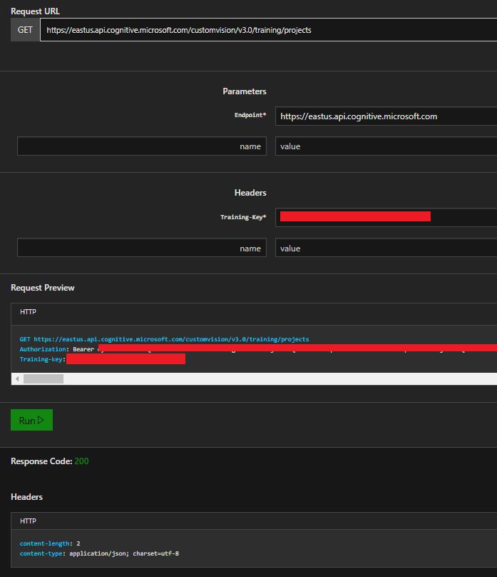Click the Endpoint* label
Viewport: 497px width, 577px height.
(250, 115)
